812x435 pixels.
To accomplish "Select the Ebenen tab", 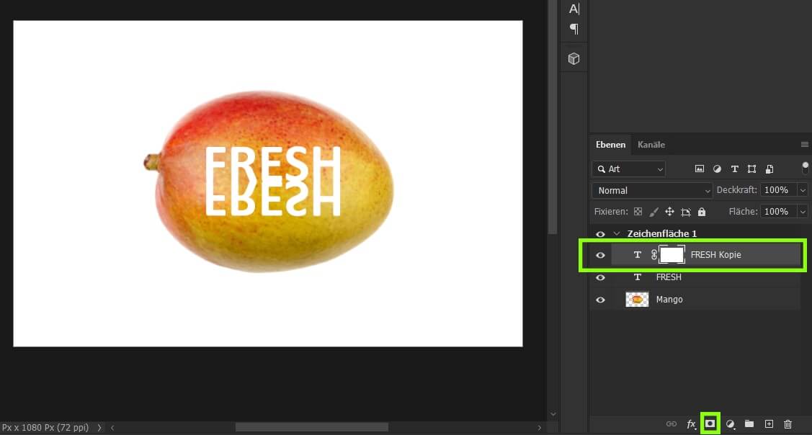I will 610,145.
